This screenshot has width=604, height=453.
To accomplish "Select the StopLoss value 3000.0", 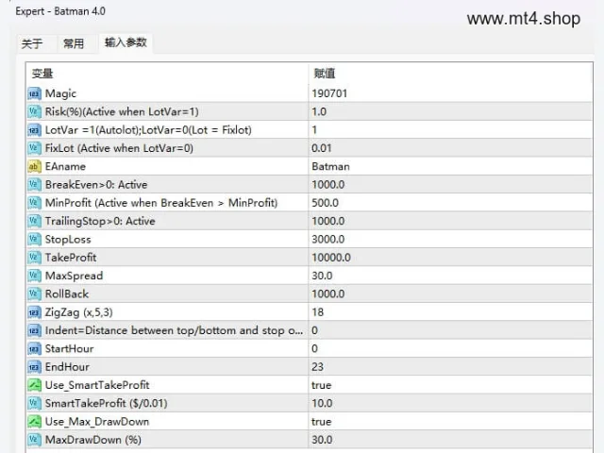I will pyautogui.click(x=327, y=240).
